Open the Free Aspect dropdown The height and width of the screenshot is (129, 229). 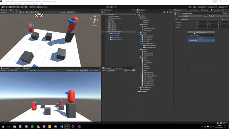pyautogui.click(x=19, y=70)
